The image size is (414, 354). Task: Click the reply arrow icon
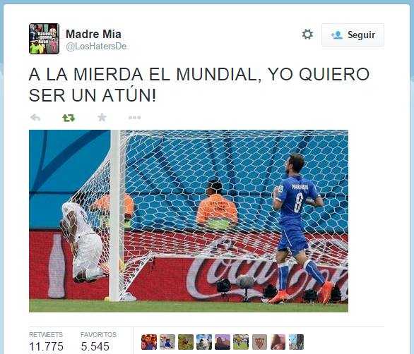[35, 117]
